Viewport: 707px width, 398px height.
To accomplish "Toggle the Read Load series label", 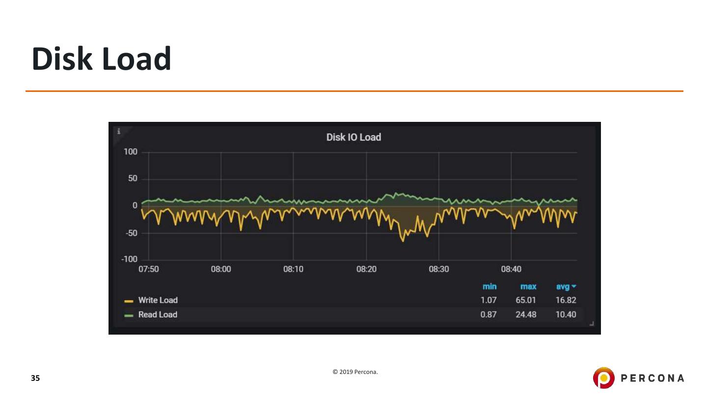I will pos(158,314).
